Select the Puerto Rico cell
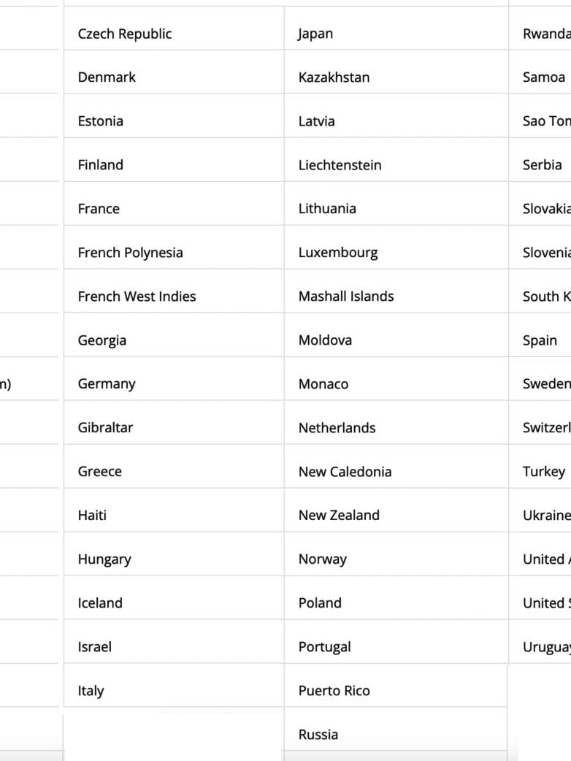The width and height of the screenshot is (571, 761). (x=334, y=691)
